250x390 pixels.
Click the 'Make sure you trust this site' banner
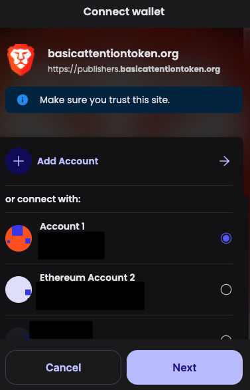point(124,100)
